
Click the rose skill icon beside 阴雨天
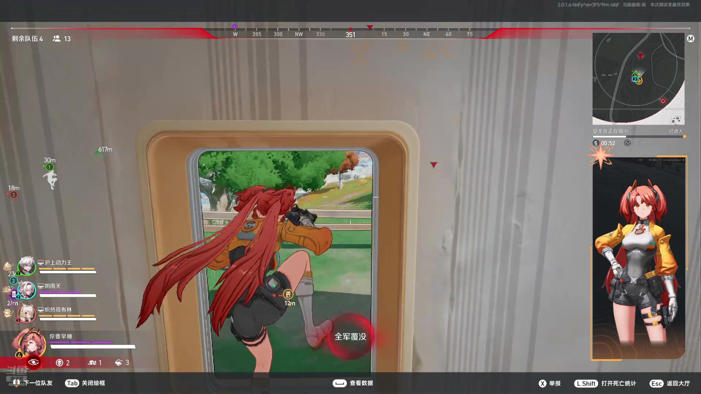(x=7, y=290)
